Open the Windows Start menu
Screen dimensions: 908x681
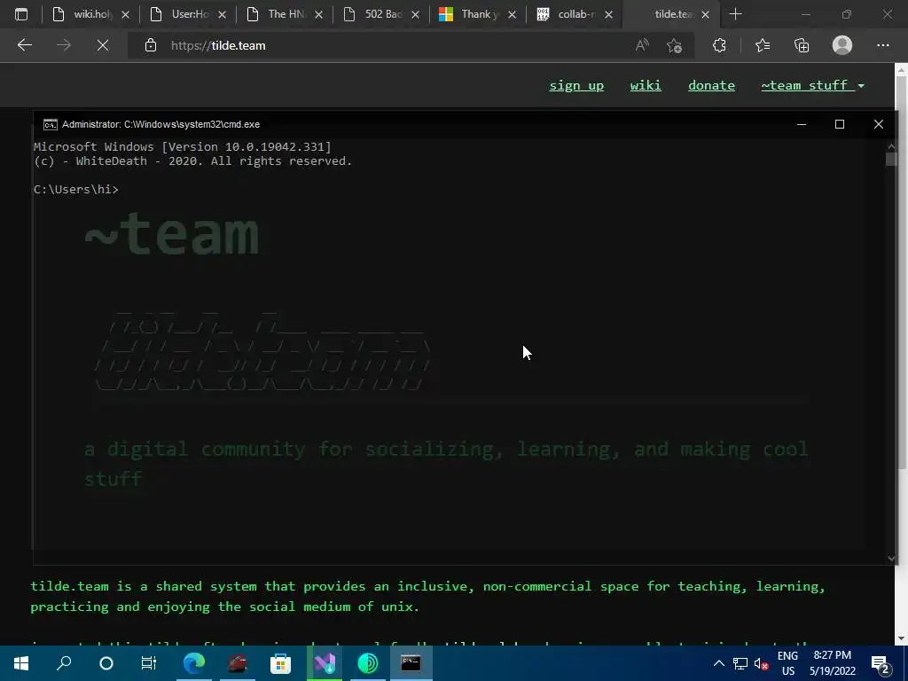click(x=21, y=663)
